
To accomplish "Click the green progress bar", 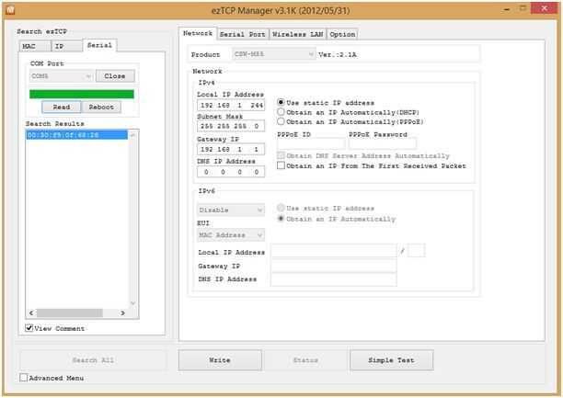I will 82,94.
